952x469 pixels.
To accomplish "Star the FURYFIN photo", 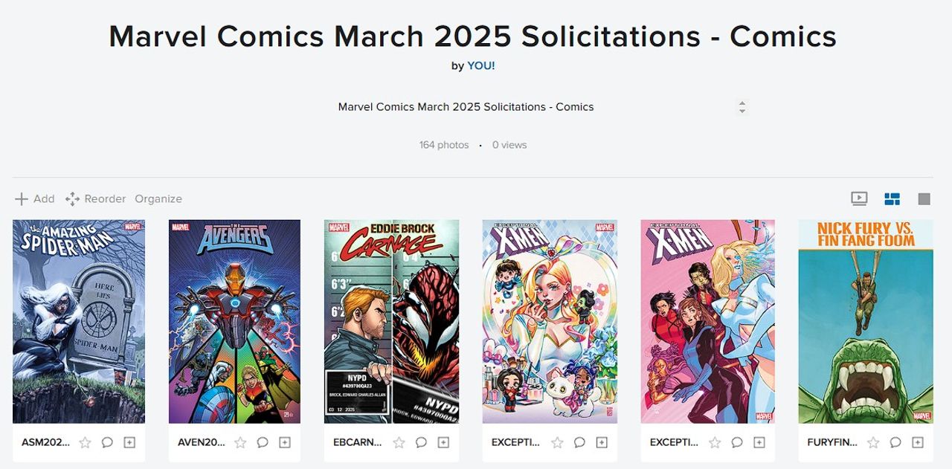I will [x=873, y=442].
